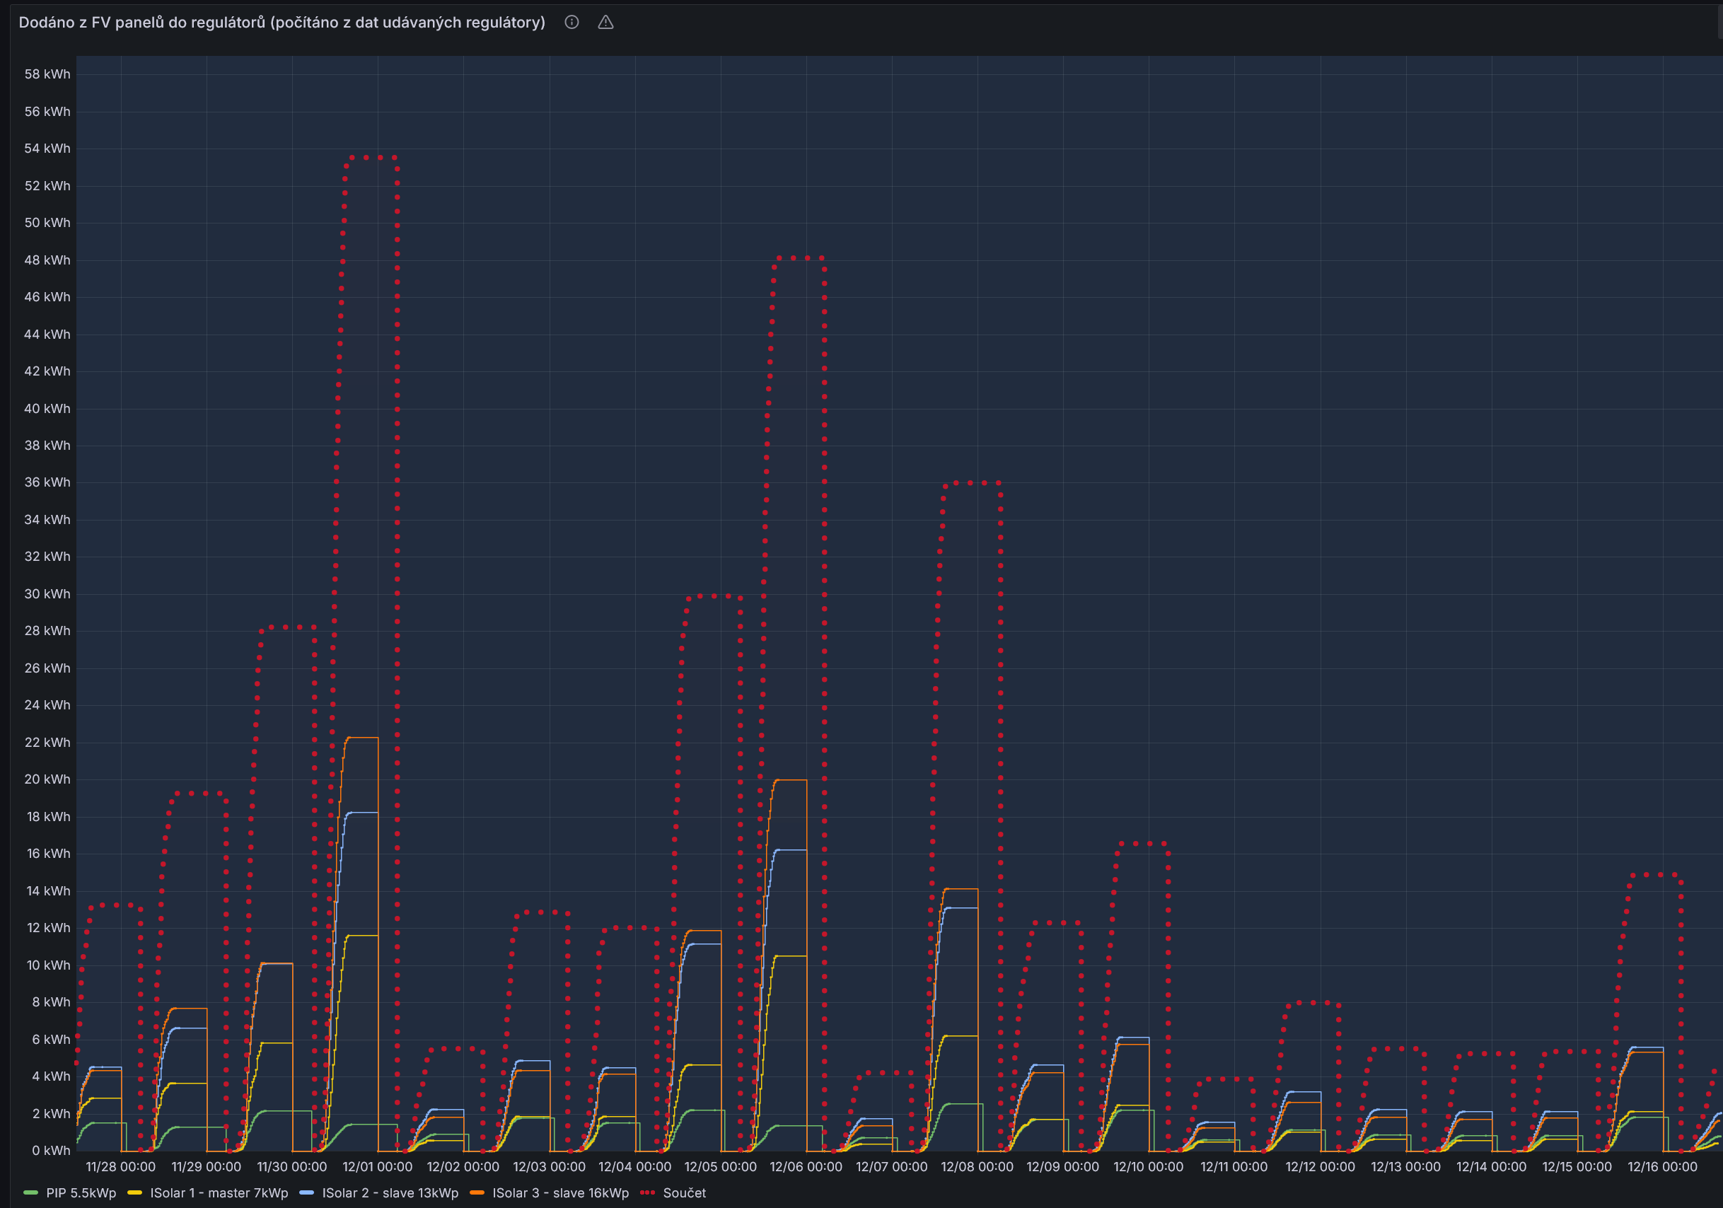1723x1208 pixels.
Task: Toggle ISolar 2 - slave 13kWp legend label
Action: 390,1193
